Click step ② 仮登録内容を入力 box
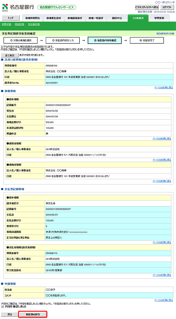The width and height of the screenshot is (176, 319). point(63,40)
